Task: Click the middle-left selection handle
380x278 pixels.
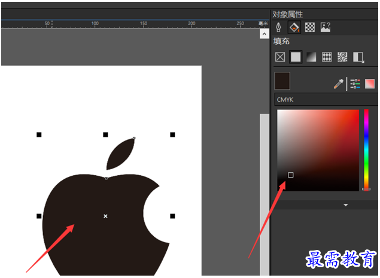Action: coord(39,216)
